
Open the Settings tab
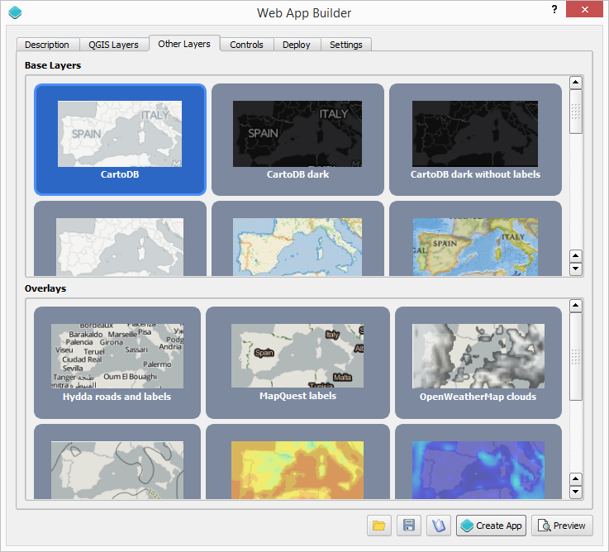tap(345, 45)
